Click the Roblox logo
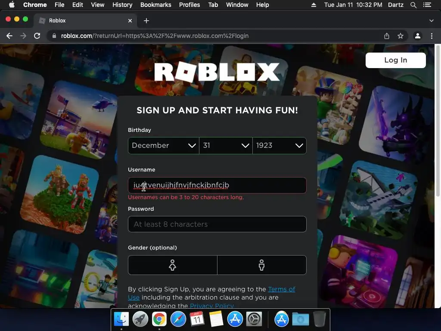The height and width of the screenshot is (331, 441). [217, 72]
